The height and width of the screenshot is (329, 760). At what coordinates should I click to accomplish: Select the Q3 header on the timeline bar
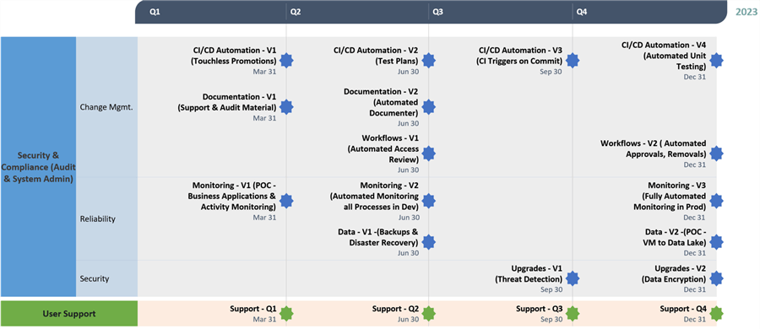pyautogui.click(x=437, y=12)
